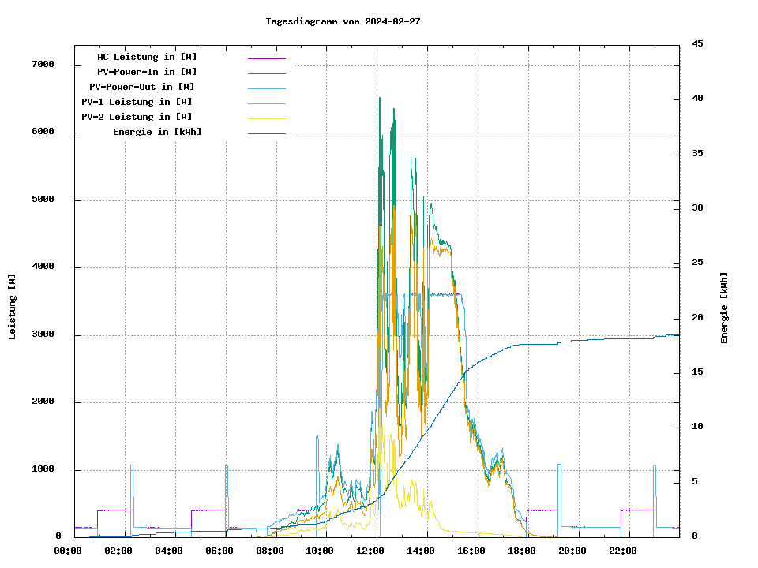Select the AC Leistung legend label
758x568 pixels.
[x=147, y=57]
